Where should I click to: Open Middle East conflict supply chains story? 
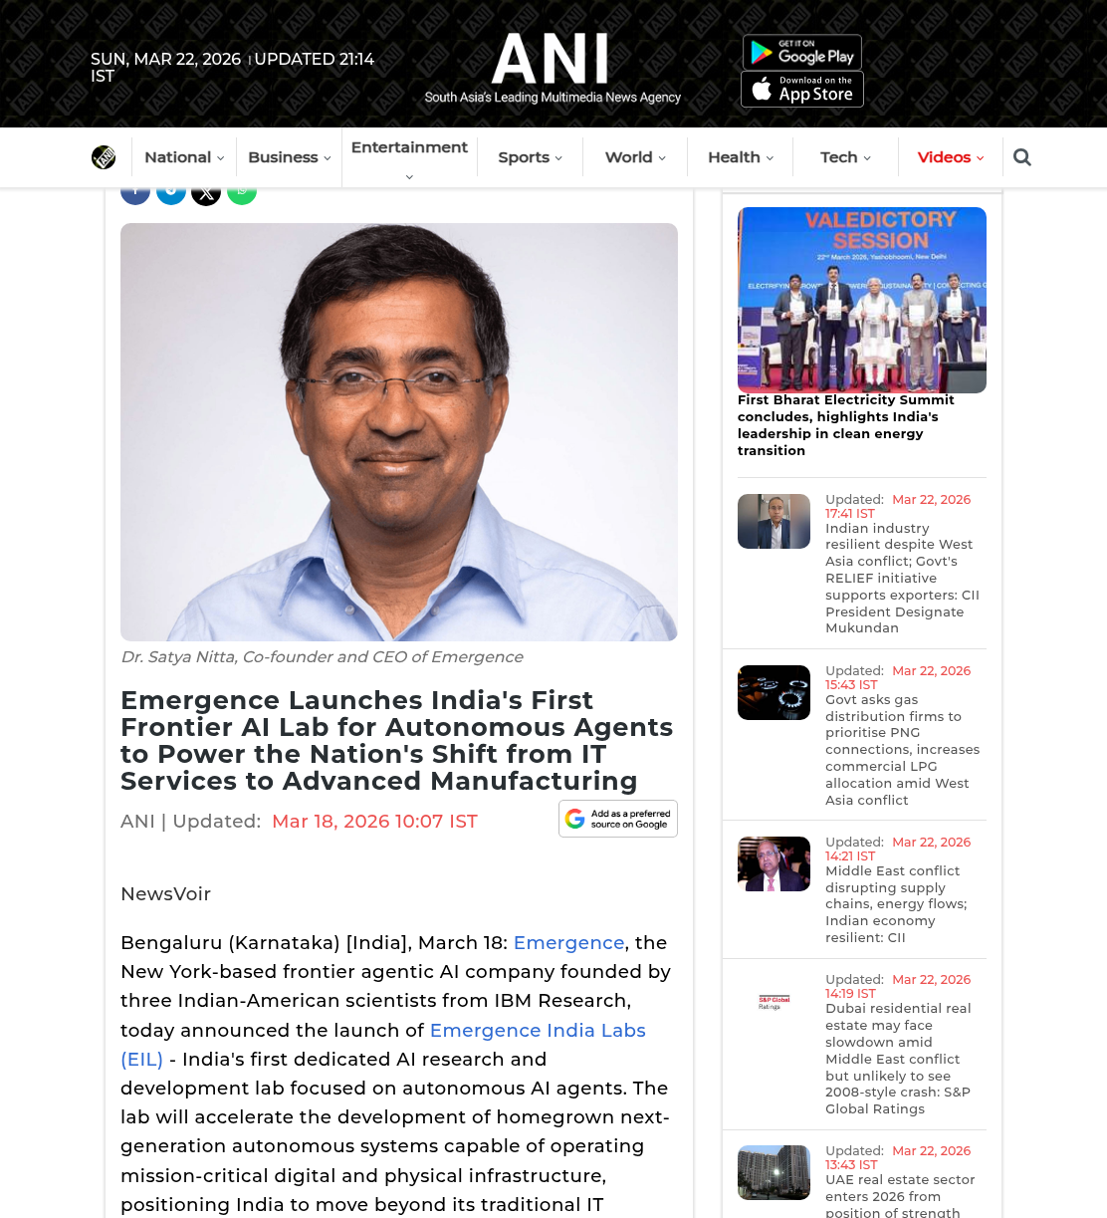click(x=896, y=903)
